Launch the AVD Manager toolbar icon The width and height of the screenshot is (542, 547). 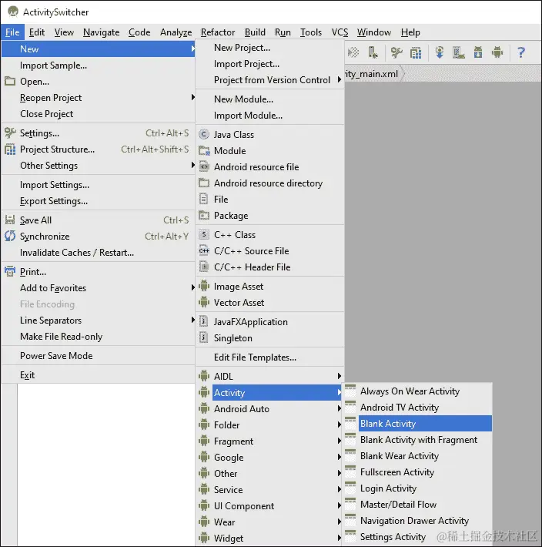coord(458,52)
